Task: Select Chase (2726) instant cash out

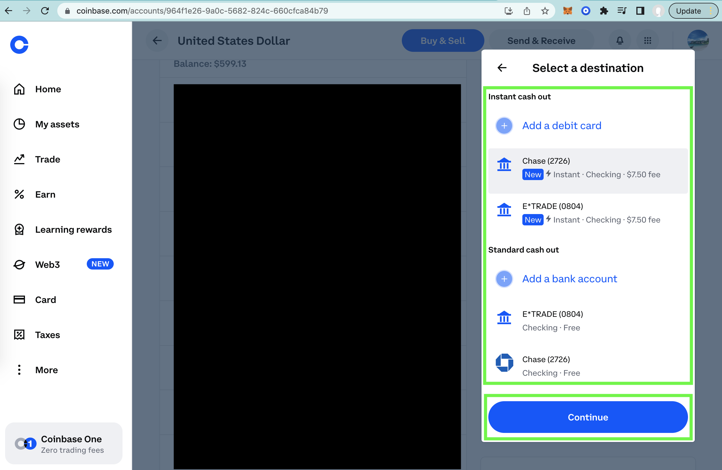Action: tap(588, 171)
